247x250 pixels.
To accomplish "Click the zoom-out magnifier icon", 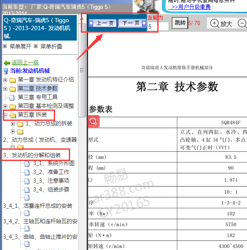I will (x=242, y=23).
